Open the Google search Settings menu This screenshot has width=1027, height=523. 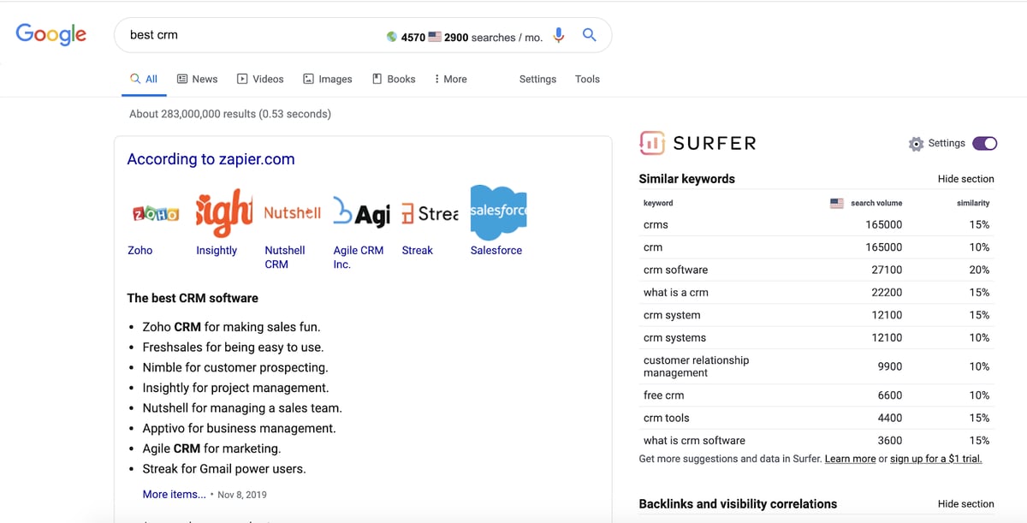pos(537,78)
